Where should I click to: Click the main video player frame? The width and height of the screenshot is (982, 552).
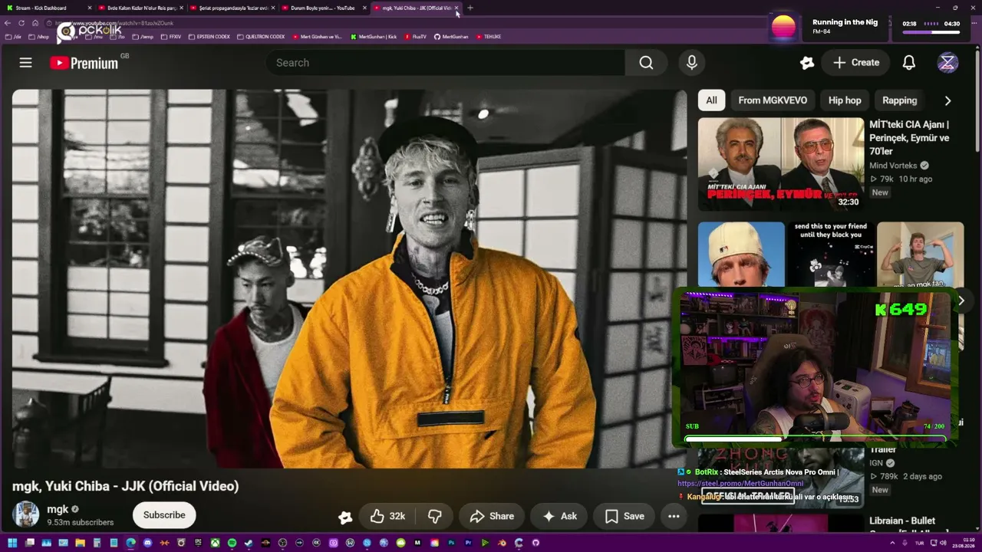[x=350, y=279]
